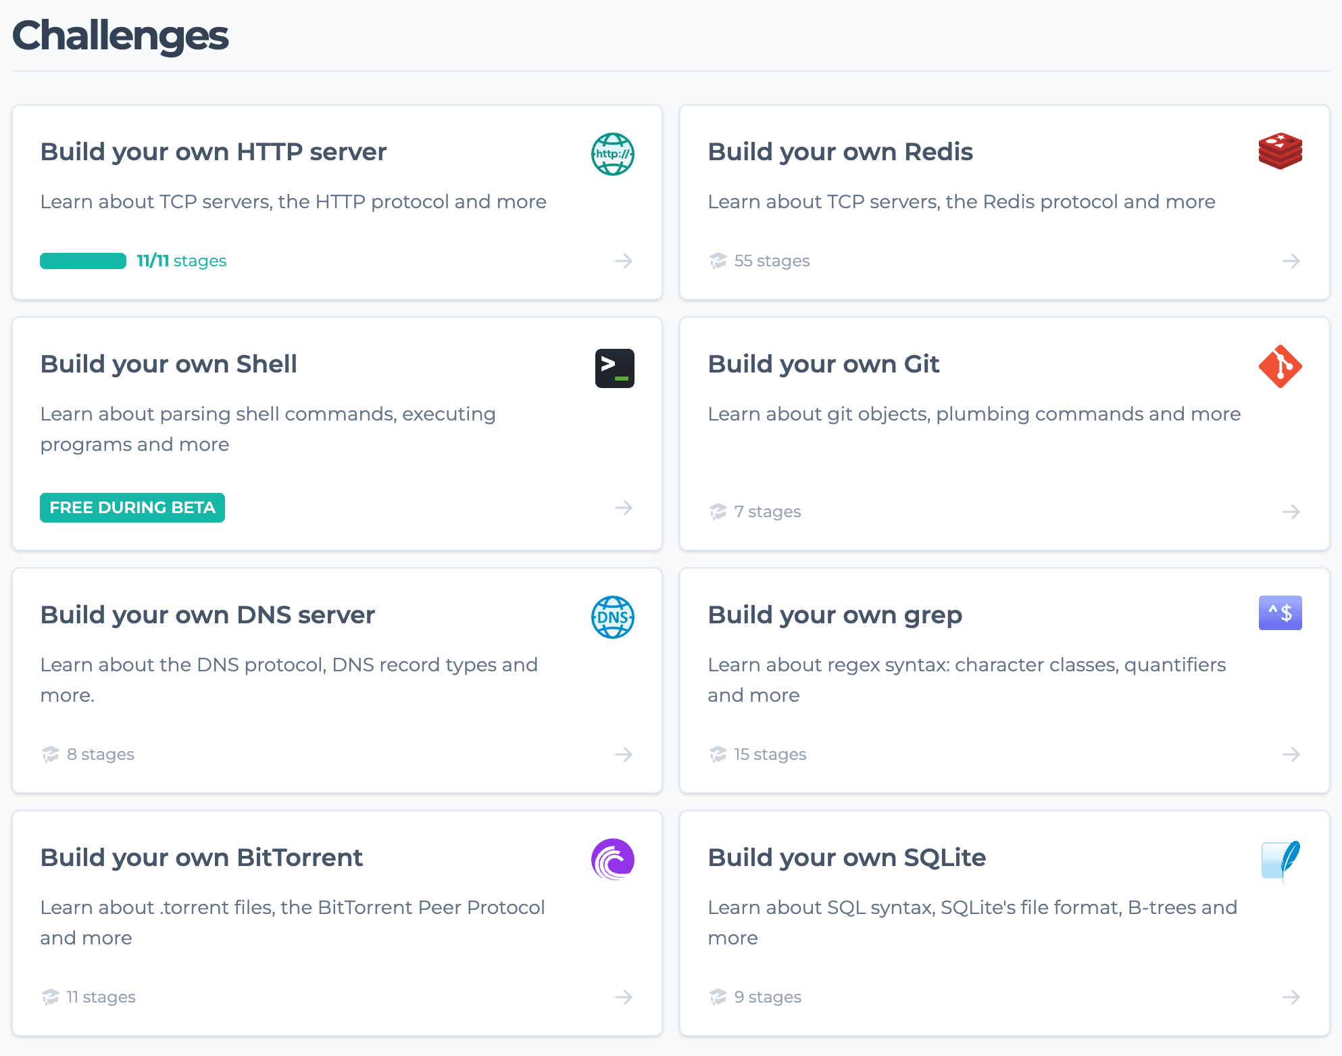Click the HTTP server globe icon
The height and width of the screenshot is (1056, 1342).
(612, 155)
